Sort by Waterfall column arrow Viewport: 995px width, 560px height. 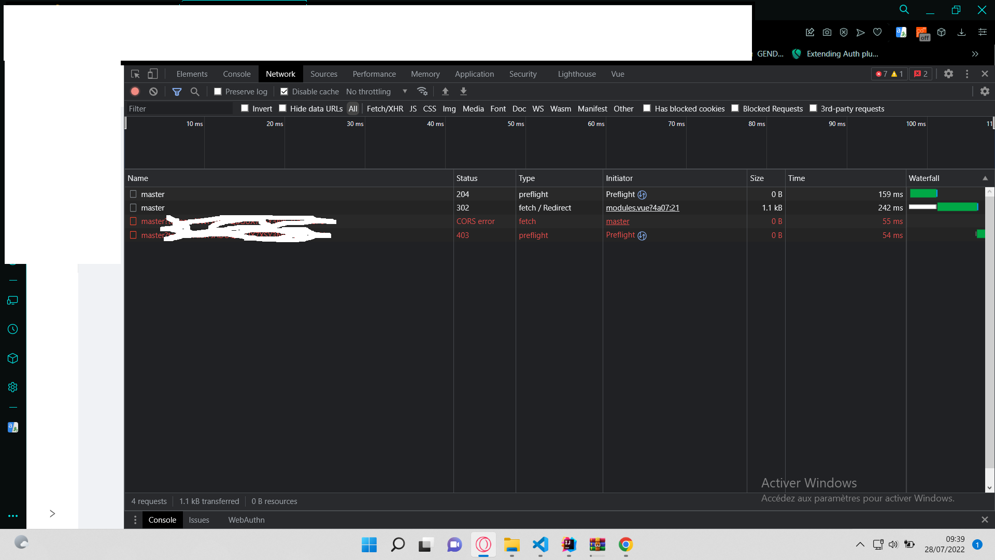pos(985,178)
